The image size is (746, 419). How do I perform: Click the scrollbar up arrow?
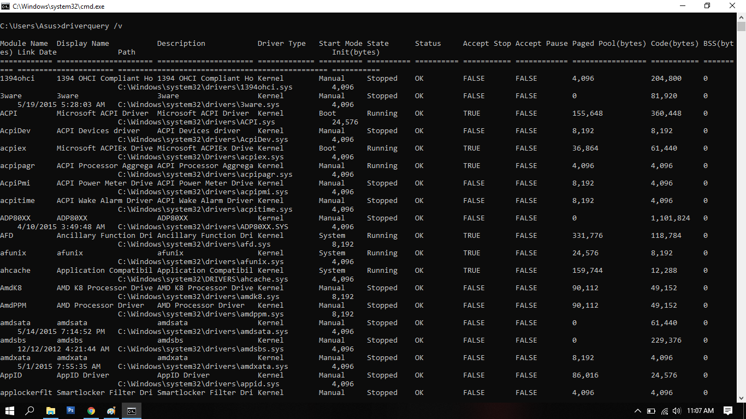742,17
